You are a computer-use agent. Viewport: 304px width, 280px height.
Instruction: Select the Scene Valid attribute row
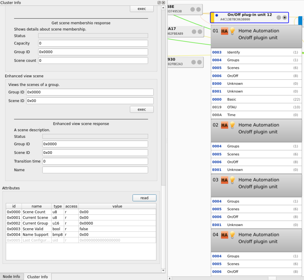click(x=81, y=229)
